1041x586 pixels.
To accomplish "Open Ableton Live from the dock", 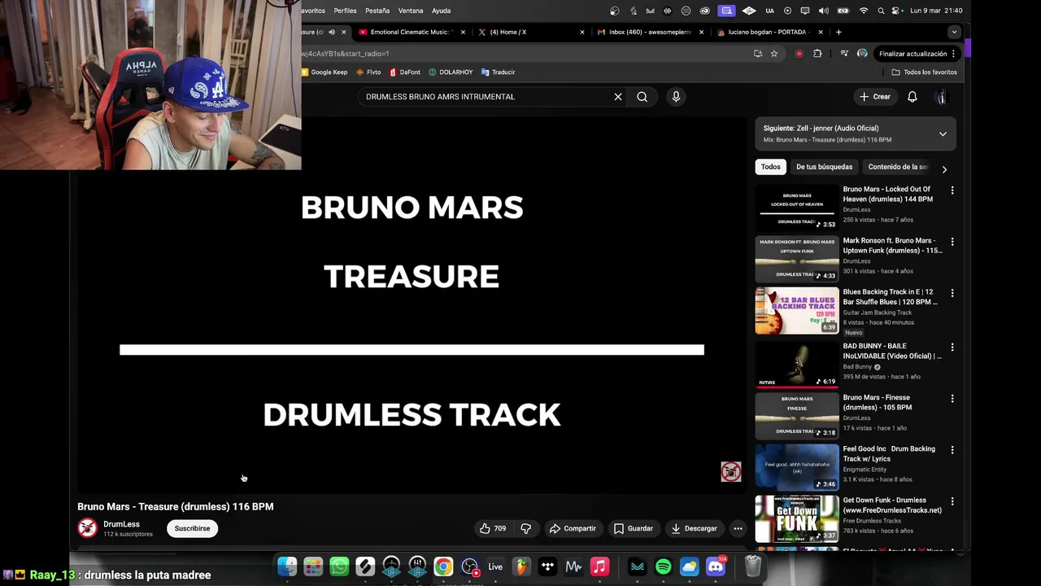I will (495, 566).
